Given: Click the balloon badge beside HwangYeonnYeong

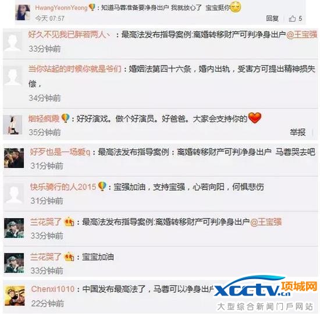Looking at the screenshot, I should coord(93,8).
